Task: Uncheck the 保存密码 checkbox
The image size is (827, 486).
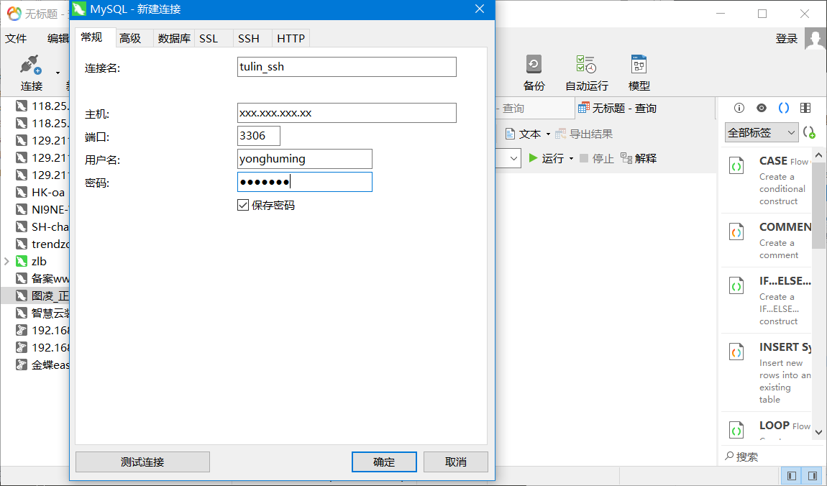Action: [243, 206]
